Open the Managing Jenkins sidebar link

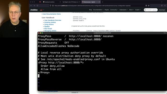pyautogui.click(x=50, y=31)
